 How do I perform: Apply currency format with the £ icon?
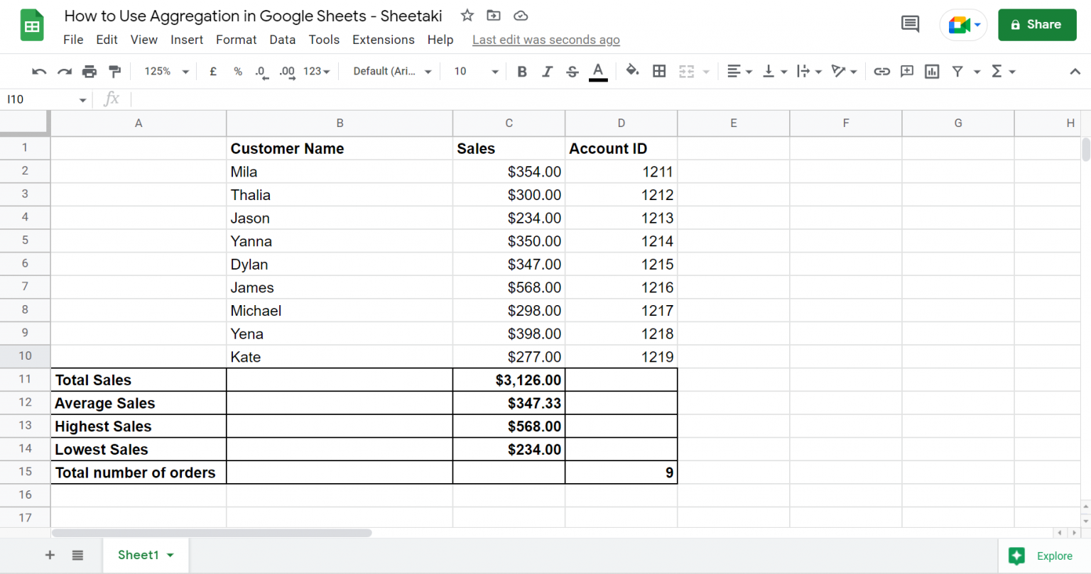(x=213, y=71)
